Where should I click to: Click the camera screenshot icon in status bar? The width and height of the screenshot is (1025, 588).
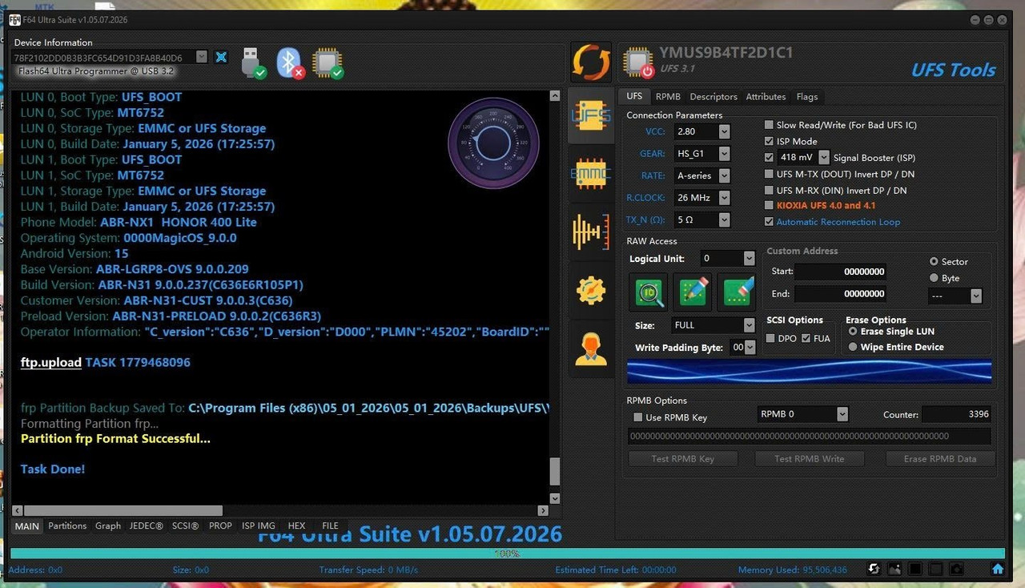click(x=956, y=569)
